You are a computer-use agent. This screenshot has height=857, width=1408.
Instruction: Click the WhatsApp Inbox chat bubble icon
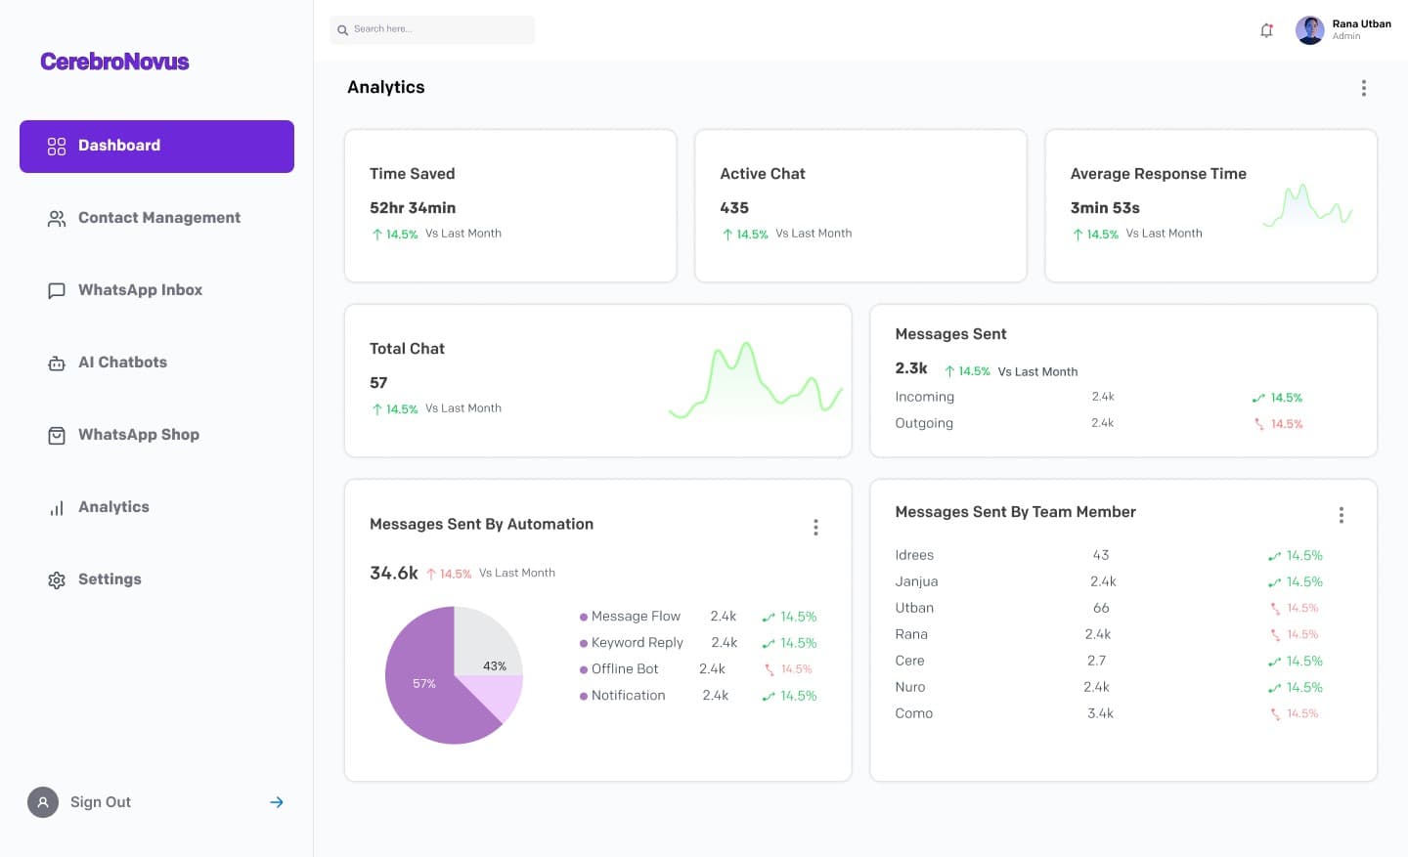57,290
